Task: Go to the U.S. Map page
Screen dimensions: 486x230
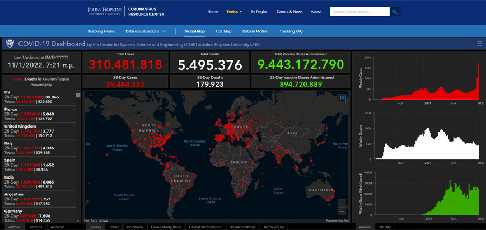Action: (x=223, y=31)
